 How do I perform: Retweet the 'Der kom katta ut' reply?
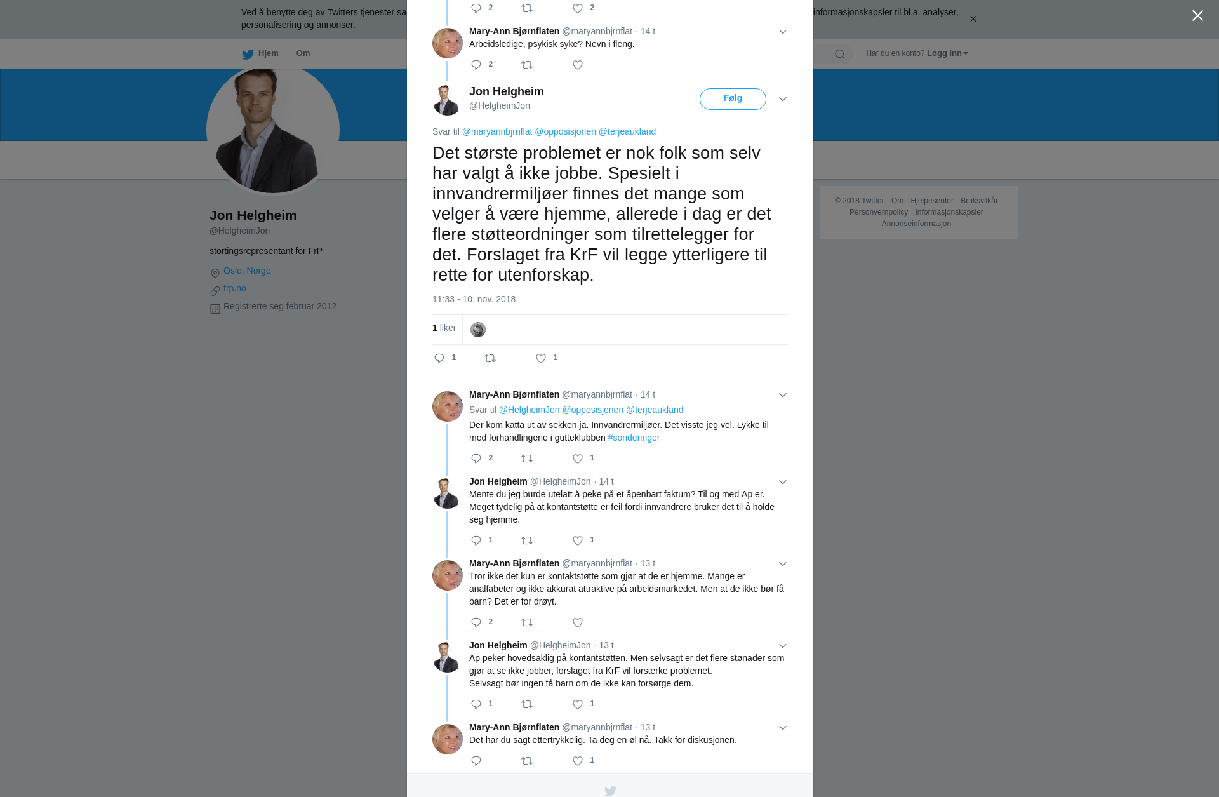(x=527, y=459)
